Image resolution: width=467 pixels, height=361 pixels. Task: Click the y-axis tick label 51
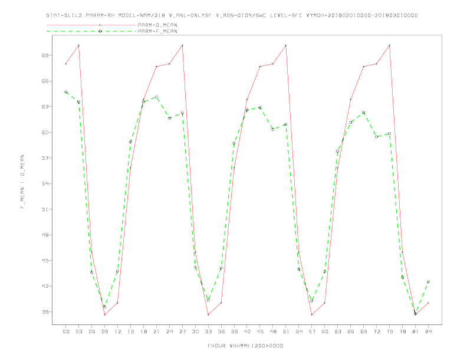pyautogui.click(x=45, y=209)
